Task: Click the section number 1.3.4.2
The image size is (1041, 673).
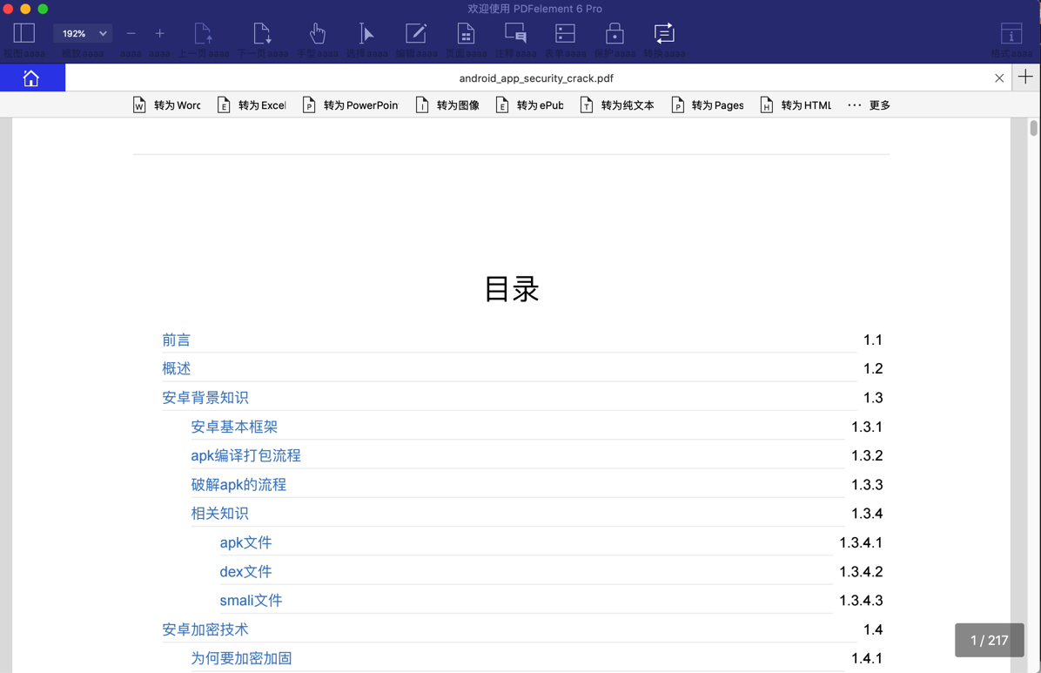Action: [x=861, y=571]
